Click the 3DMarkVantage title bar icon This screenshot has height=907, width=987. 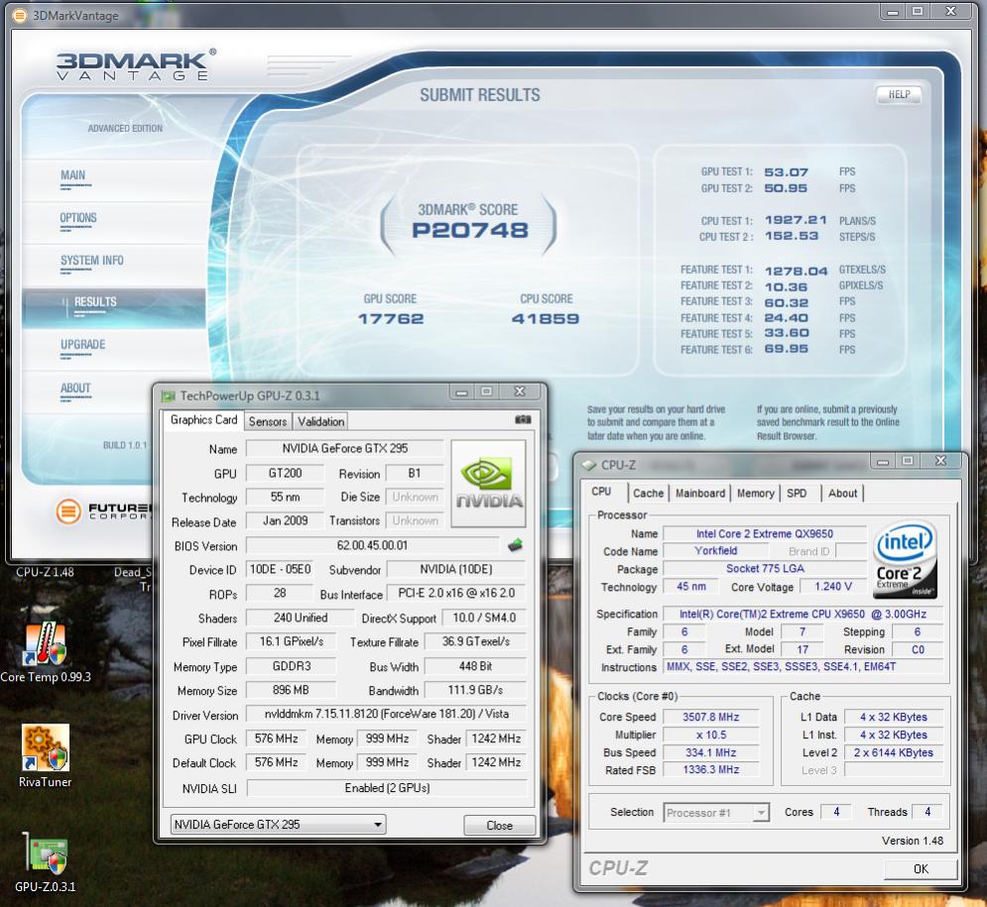tap(20, 15)
